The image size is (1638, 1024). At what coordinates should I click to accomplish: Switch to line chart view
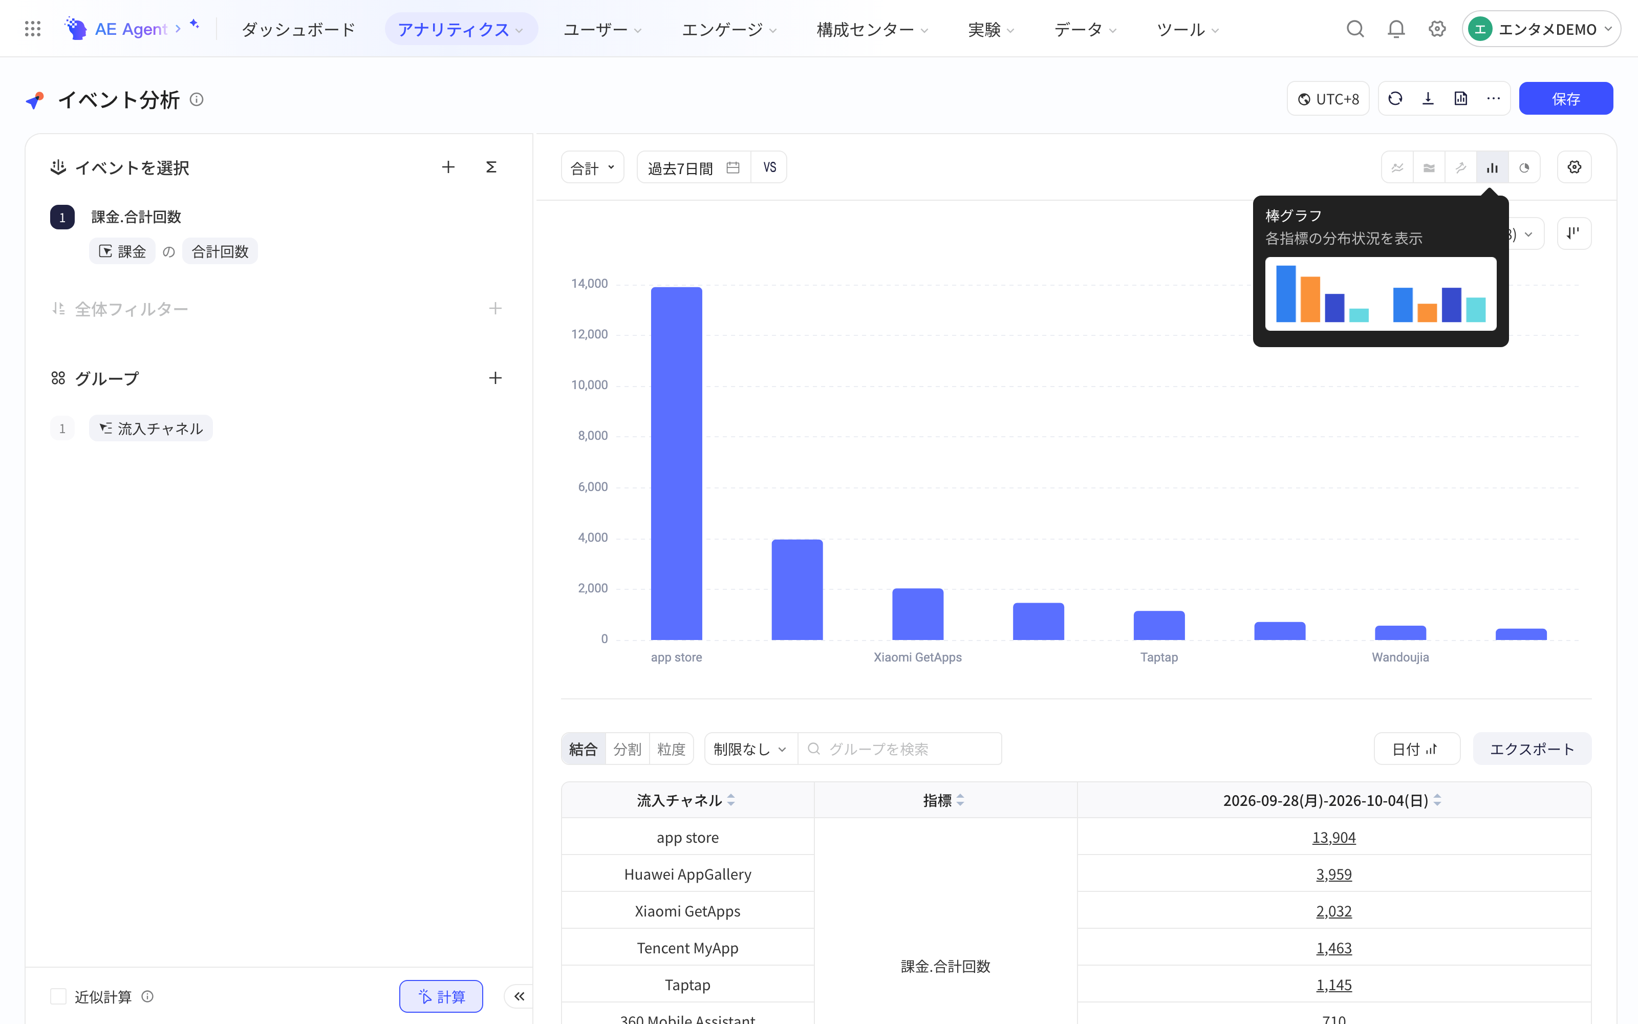(x=1397, y=167)
